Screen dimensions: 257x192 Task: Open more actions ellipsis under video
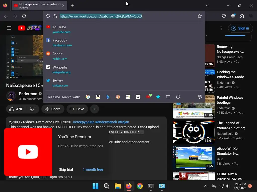[x=95, y=109]
